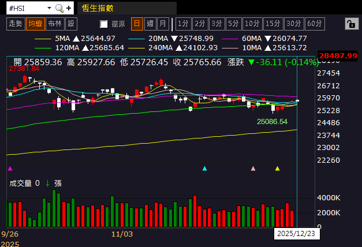Click the red price label 28487.99
Image resolution: width=362 pixels, height=247 pixels.
(338, 55)
